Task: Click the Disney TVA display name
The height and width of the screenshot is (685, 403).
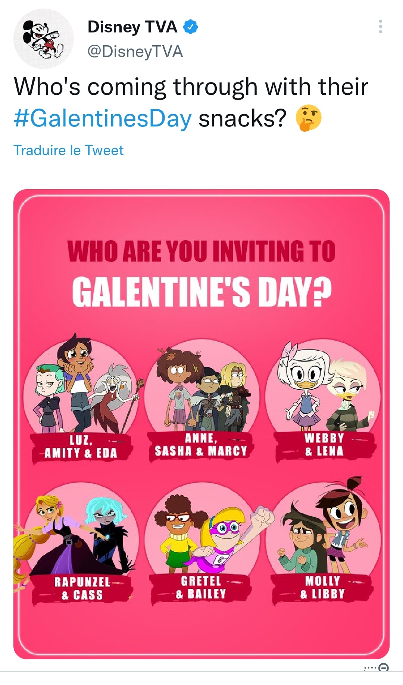Action: 132,27
